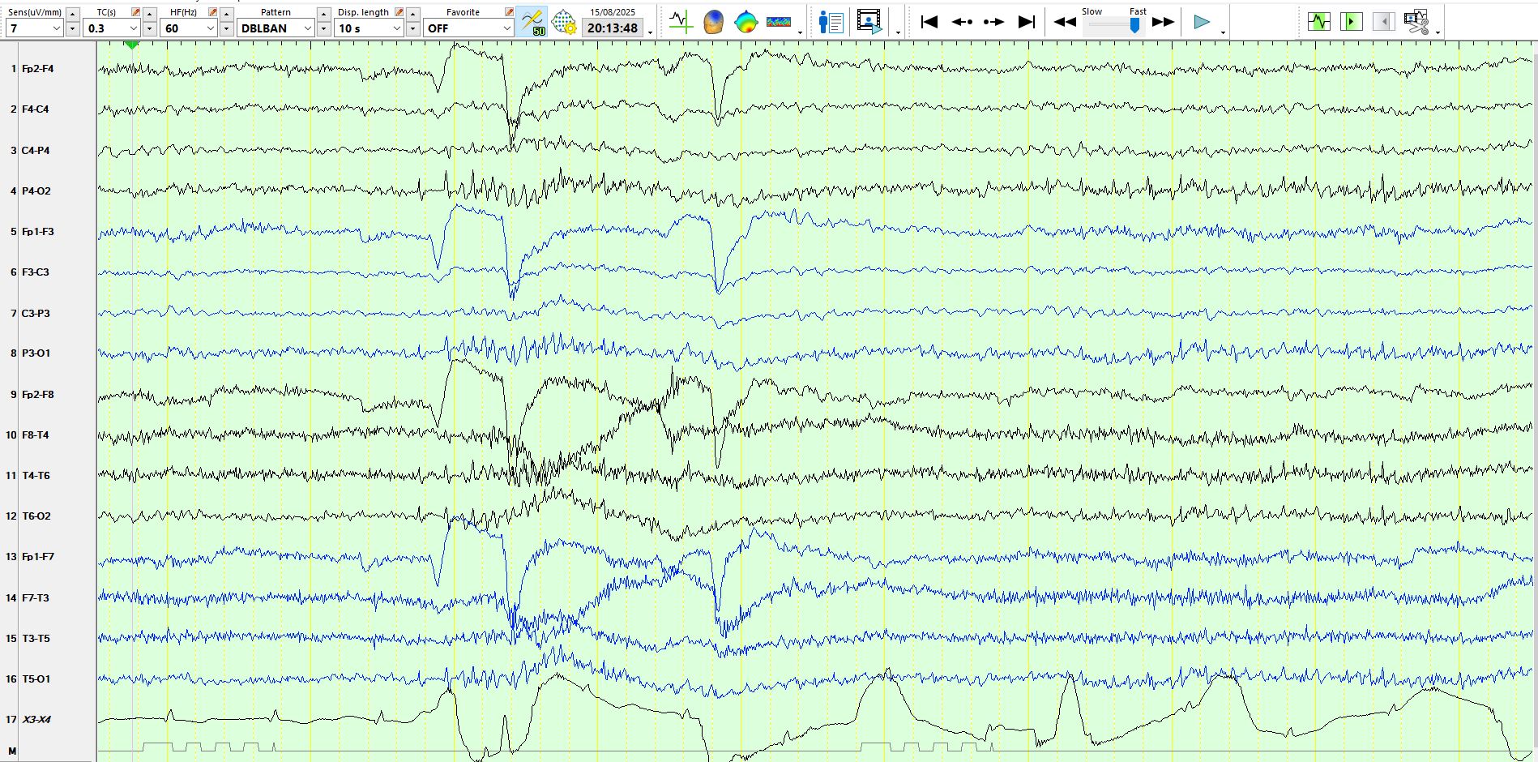Image resolution: width=1538 pixels, height=762 pixels.
Task: Jump to the end of recording
Action: (1027, 22)
